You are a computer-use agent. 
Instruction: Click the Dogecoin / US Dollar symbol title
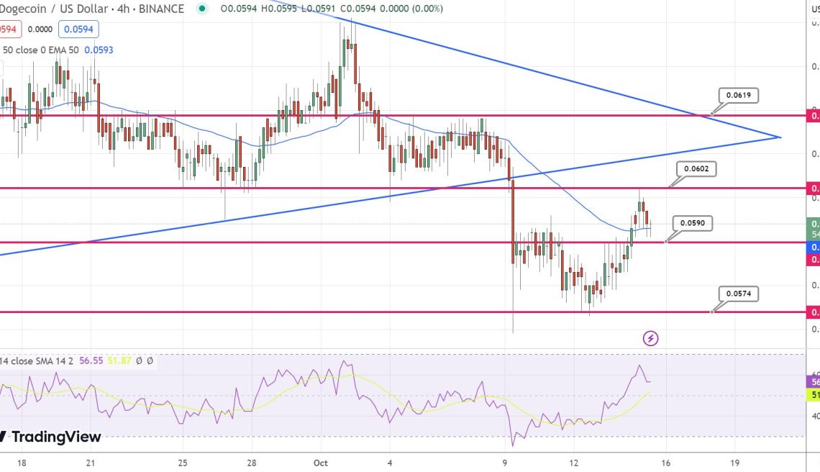[x=50, y=9]
